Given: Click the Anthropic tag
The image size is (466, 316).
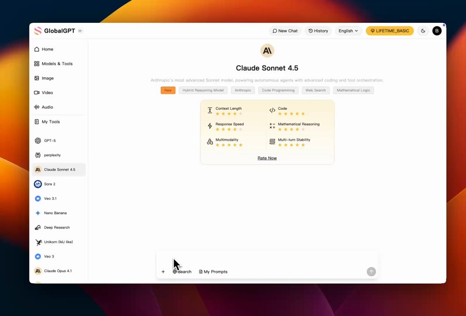Looking at the screenshot, I should (x=243, y=90).
